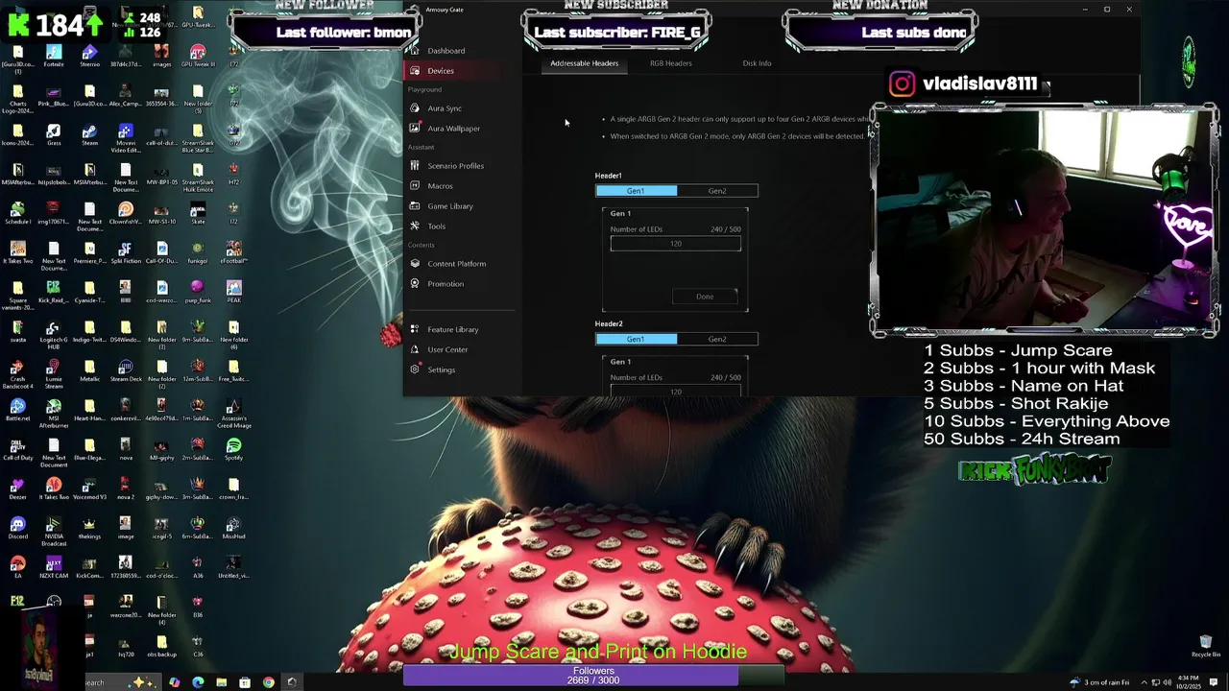Select Metallic folder on desktop
Image resolution: width=1229 pixels, height=691 pixels.
point(89,370)
